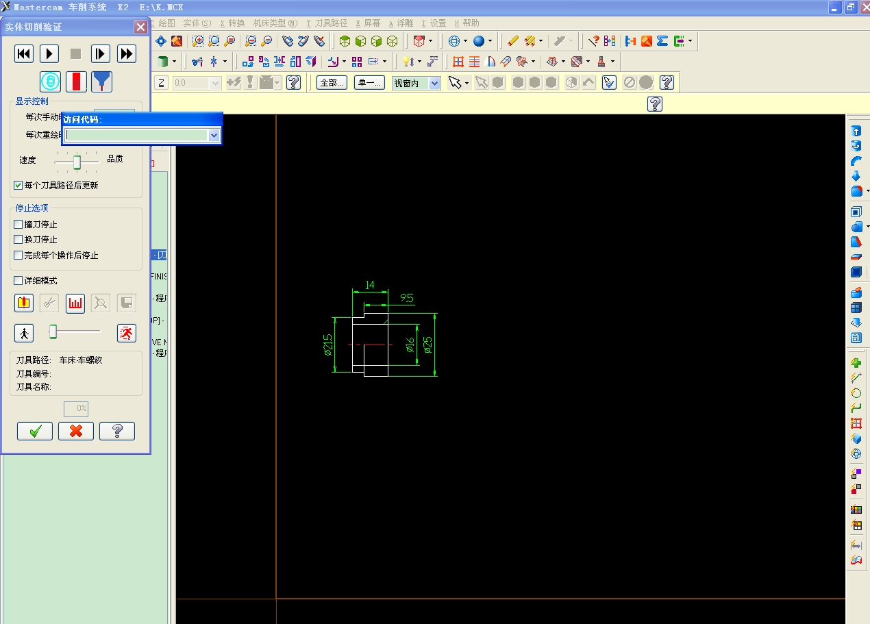The image size is (870, 624).
Task: Select the red tool simulation mode icon
Action: [x=76, y=82]
